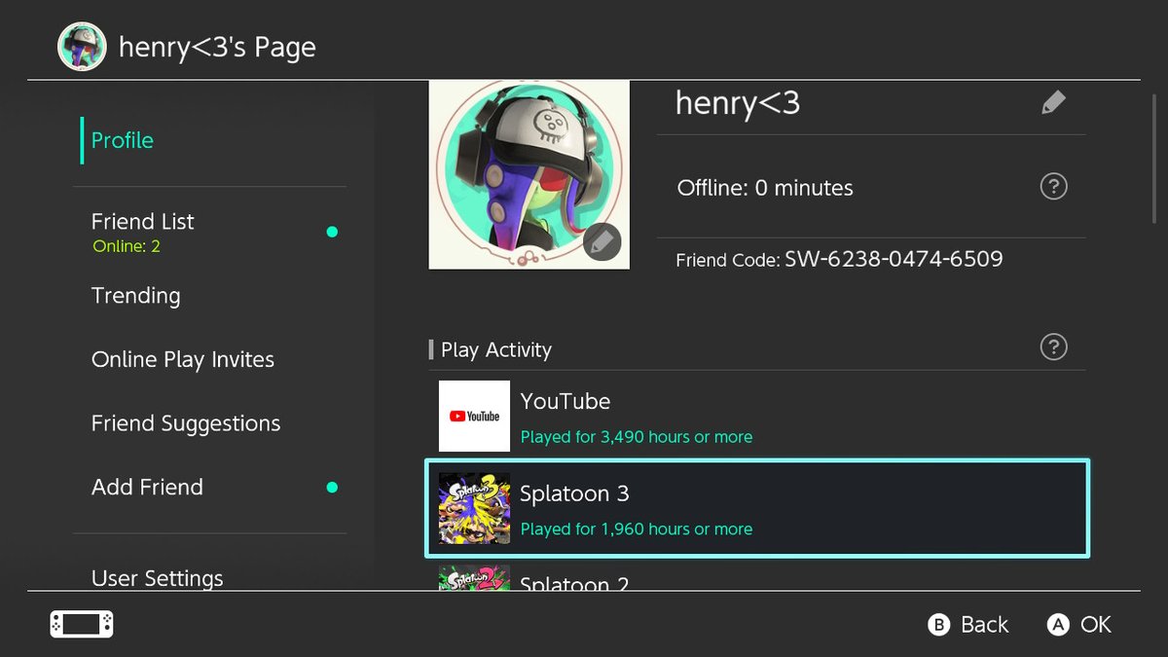The height and width of the screenshot is (657, 1168).
Task: Select the Splatoon 2 game icon
Action: pyautogui.click(x=474, y=578)
